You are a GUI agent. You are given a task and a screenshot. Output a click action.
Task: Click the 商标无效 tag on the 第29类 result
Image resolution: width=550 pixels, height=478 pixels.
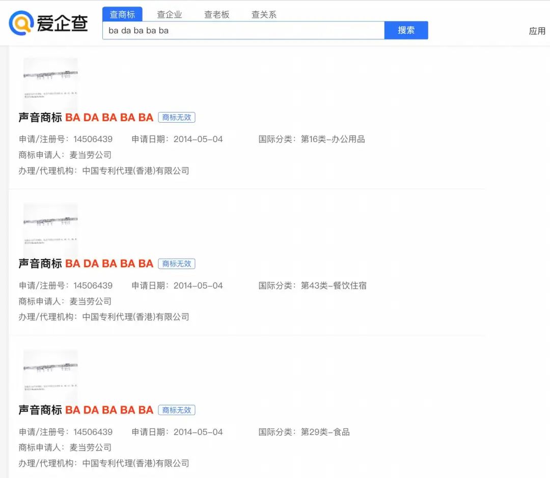click(x=177, y=410)
